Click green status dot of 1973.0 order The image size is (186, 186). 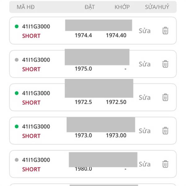pyautogui.click(x=17, y=126)
